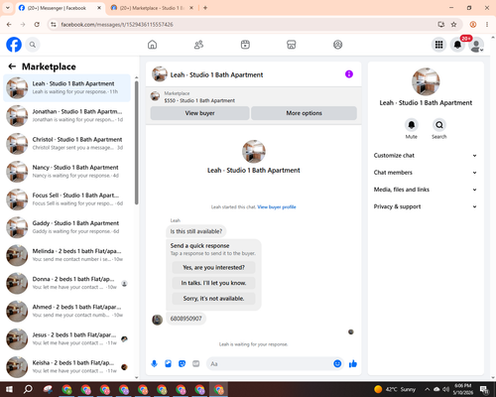Open Chrome's three-dot menu

click(487, 24)
